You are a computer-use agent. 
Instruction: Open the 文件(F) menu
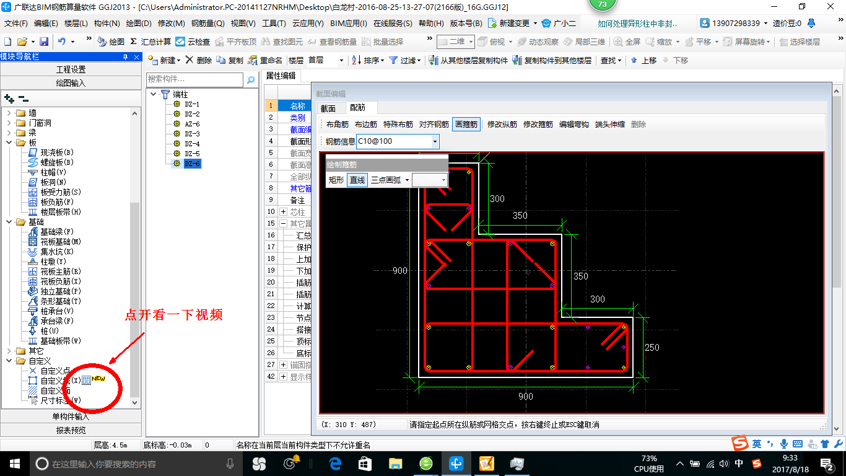15,23
